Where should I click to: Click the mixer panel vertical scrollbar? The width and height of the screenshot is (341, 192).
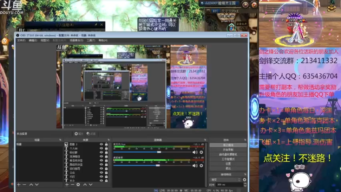click(x=206, y=164)
